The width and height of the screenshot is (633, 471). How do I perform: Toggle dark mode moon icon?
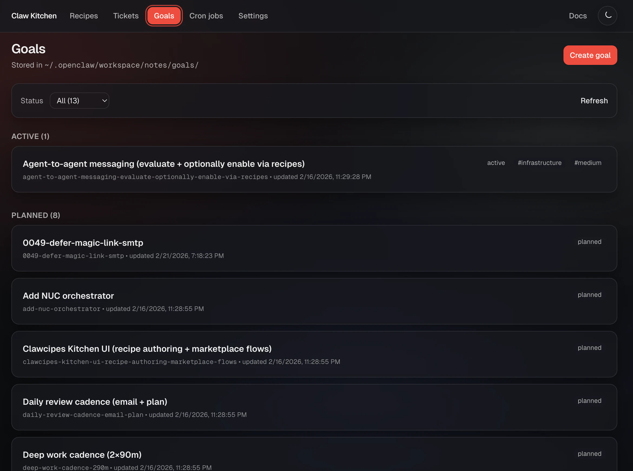pyautogui.click(x=607, y=16)
